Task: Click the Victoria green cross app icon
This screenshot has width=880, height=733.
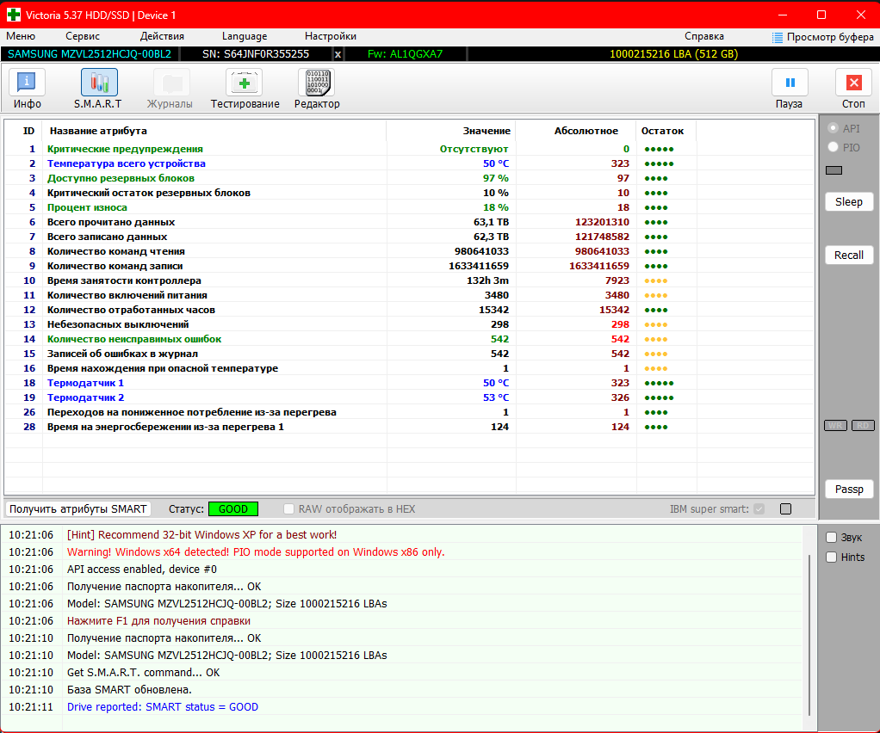Action: [x=14, y=15]
